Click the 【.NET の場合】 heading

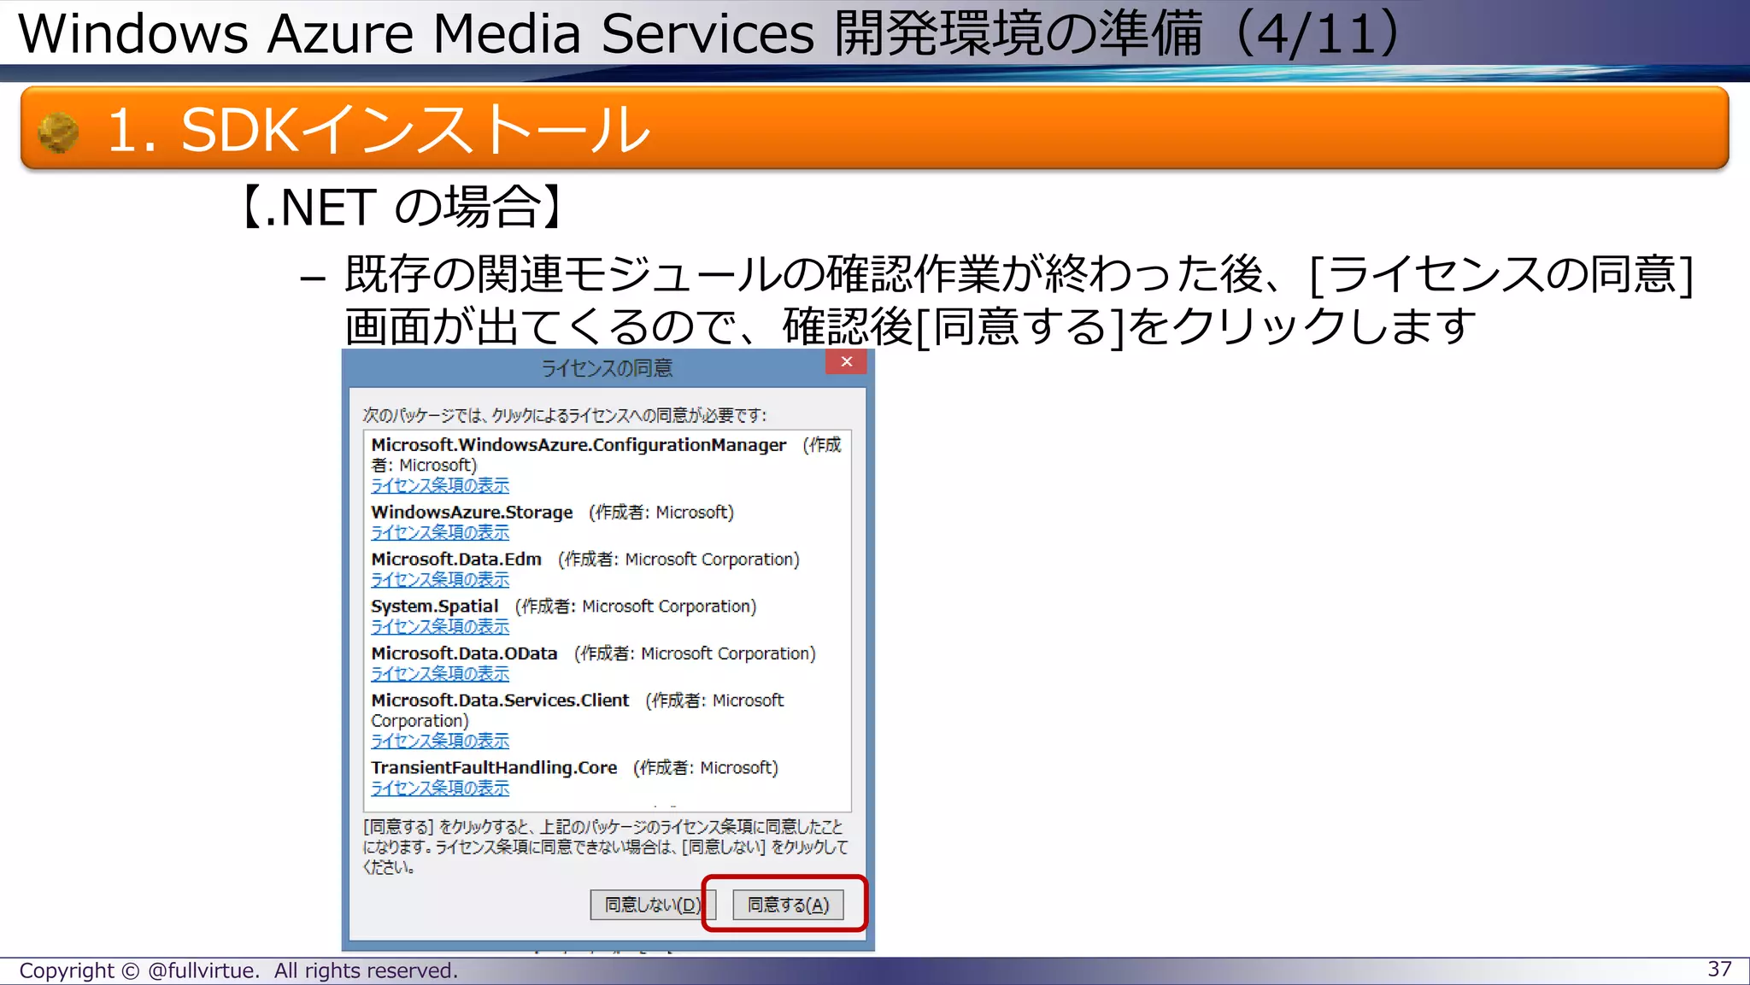coord(402,208)
